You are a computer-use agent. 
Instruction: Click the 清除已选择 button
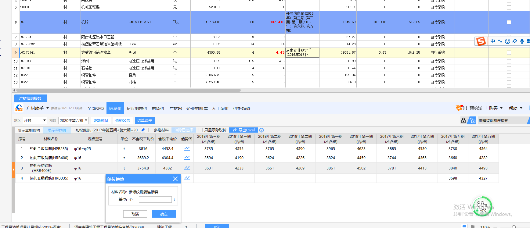coord(184,130)
